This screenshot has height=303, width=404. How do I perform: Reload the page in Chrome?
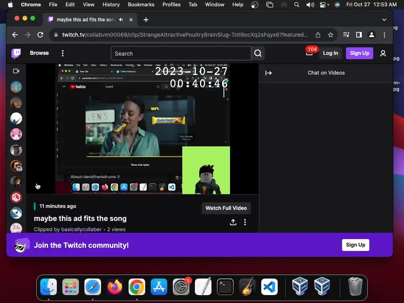click(40, 35)
